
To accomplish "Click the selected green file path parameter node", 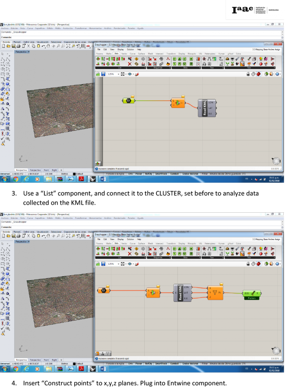I will (129, 100).
